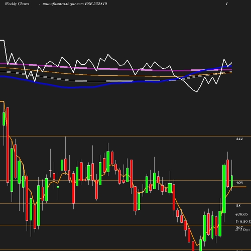Click the "on 5 Days" caption

242,230
